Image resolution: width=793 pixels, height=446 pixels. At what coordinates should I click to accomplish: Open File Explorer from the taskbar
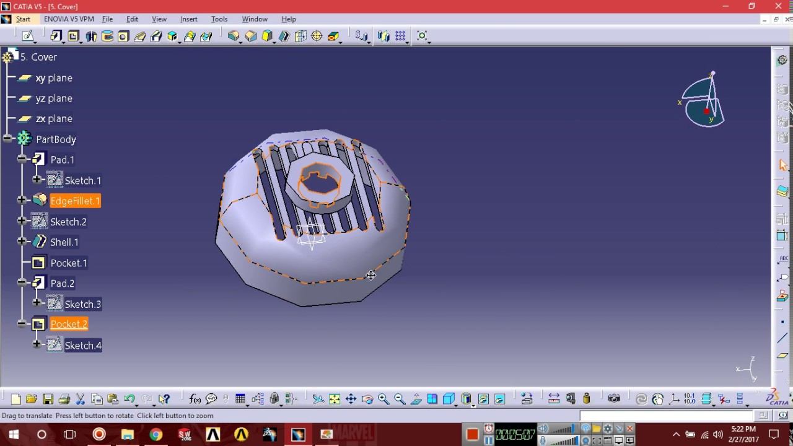click(127, 435)
